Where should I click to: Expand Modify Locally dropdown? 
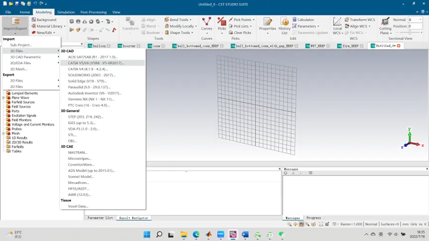pos(196,26)
